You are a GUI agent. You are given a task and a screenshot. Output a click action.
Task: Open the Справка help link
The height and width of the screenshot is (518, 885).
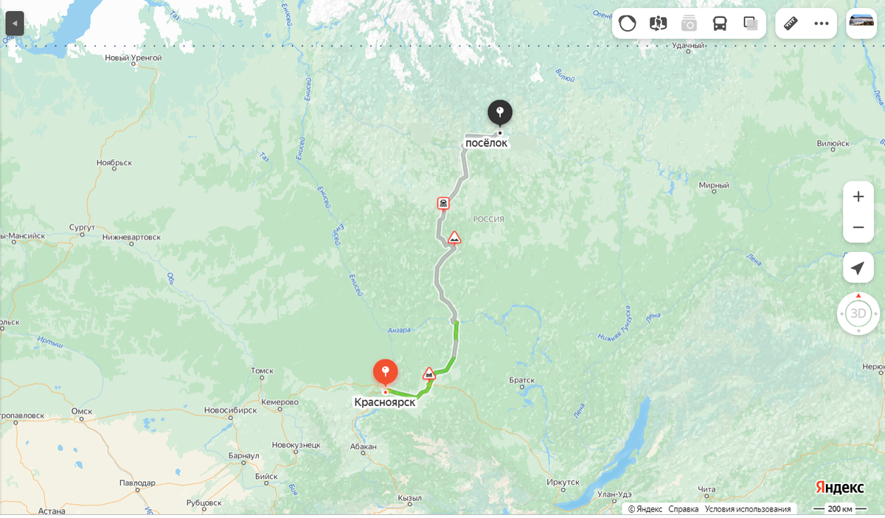tap(684, 509)
